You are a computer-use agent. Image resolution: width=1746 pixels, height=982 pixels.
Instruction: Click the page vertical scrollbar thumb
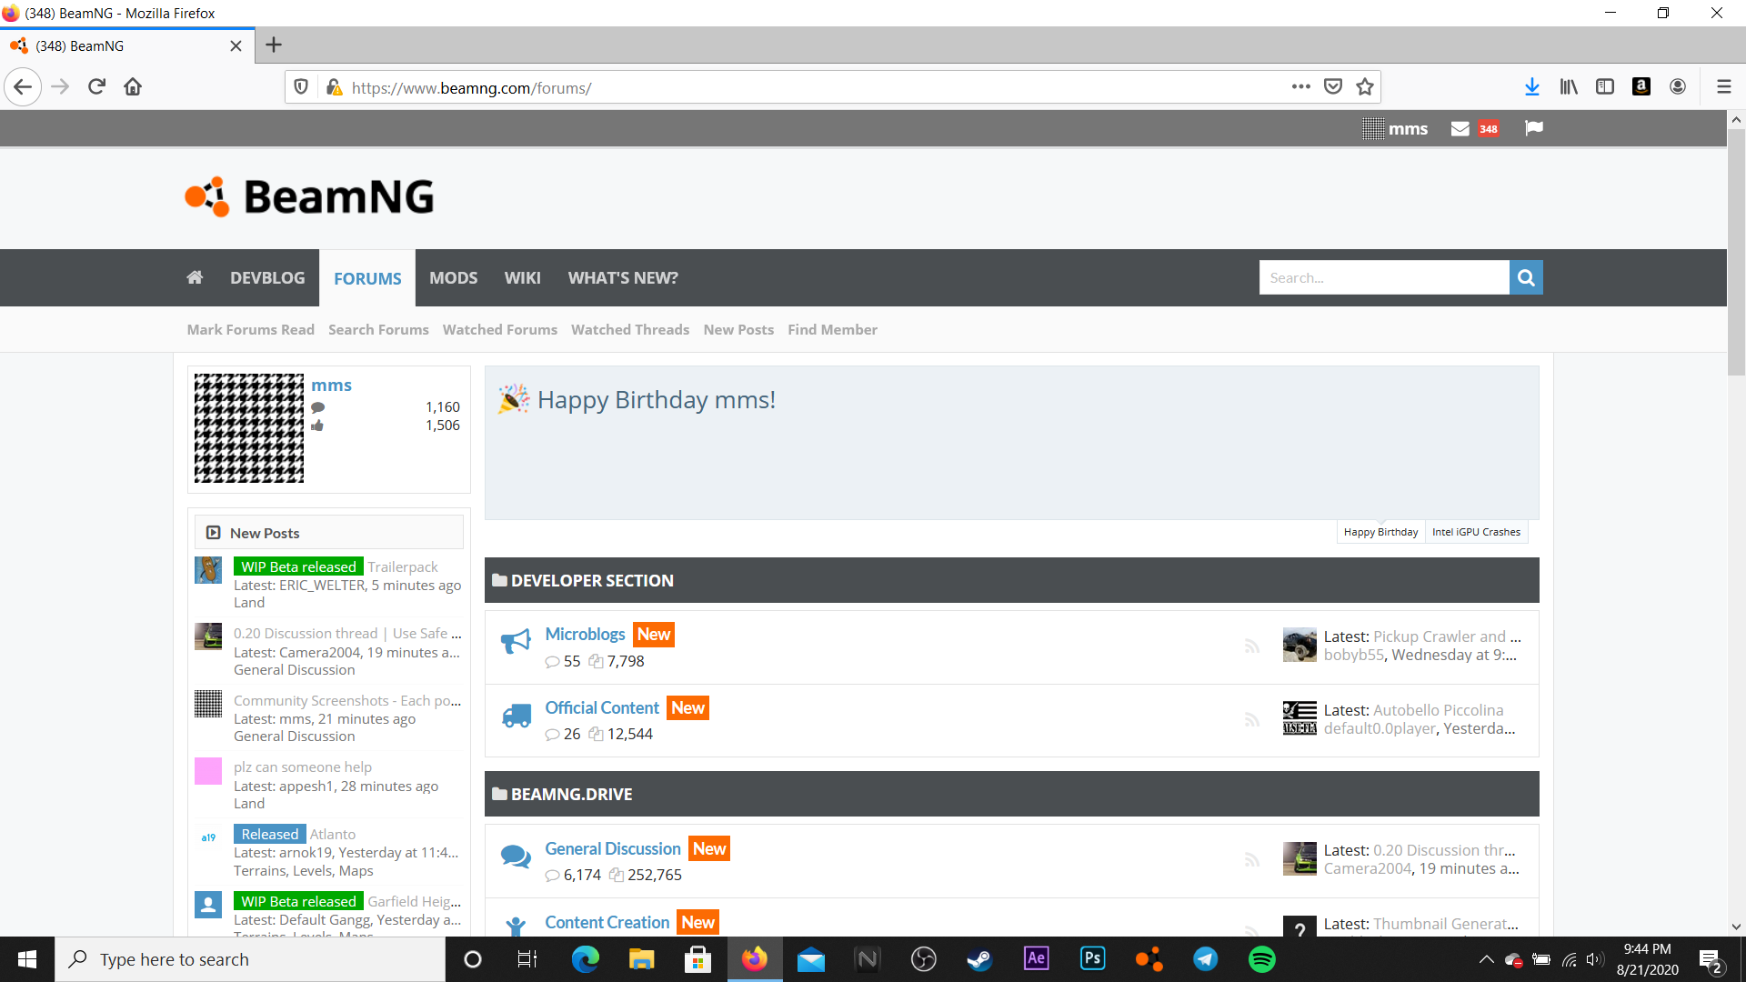click(1736, 250)
